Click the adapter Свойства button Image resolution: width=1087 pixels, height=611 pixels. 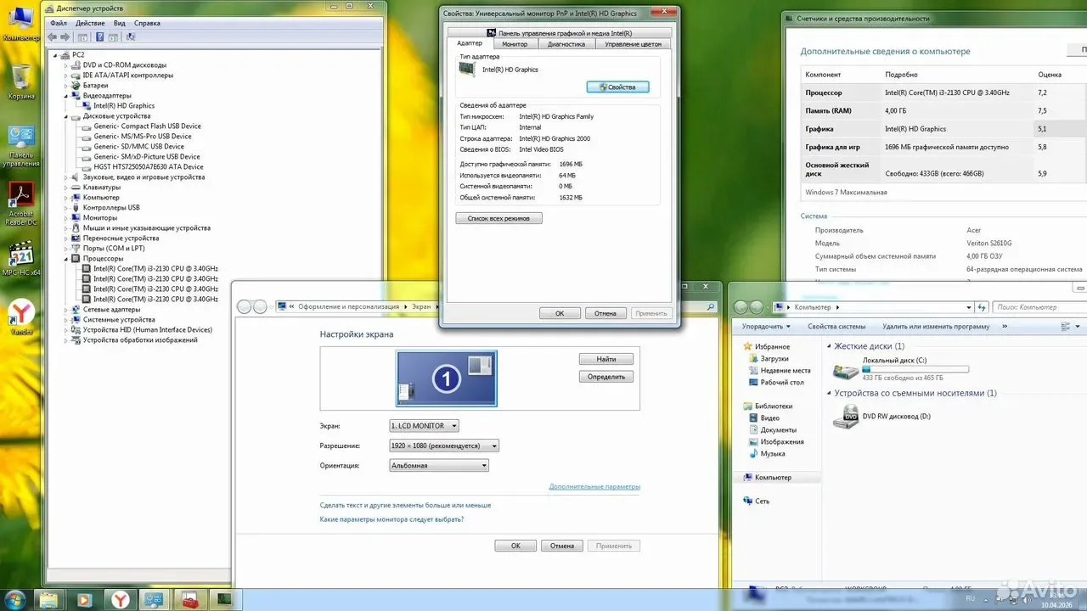pyautogui.click(x=617, y=87)
